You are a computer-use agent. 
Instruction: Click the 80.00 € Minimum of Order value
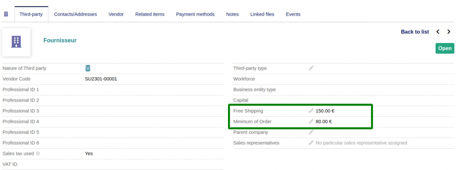[x=324, y=122]
